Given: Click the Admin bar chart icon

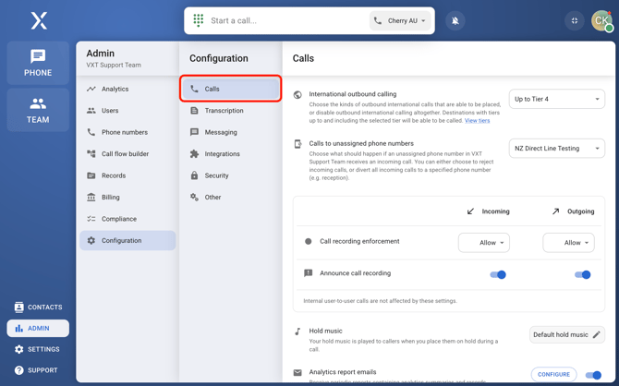Looking at the screenshot, I should point(19,328).
